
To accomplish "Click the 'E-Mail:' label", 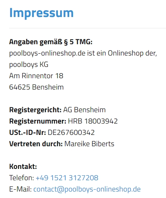I will (20, 189).
